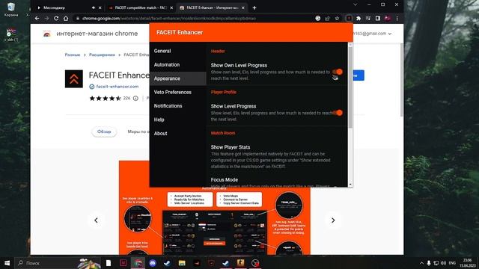Open a new browser tab

(x=254, y=7)
